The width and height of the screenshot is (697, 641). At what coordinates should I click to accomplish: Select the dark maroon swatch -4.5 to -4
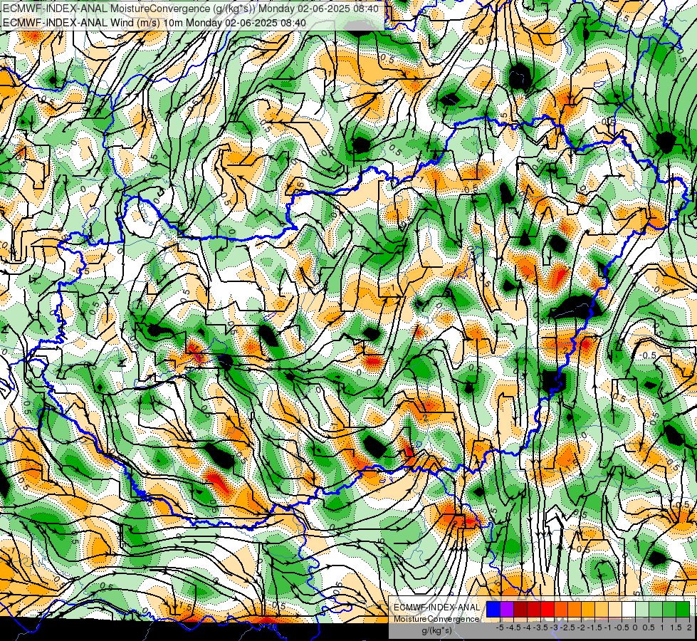[x=520, y=610]
